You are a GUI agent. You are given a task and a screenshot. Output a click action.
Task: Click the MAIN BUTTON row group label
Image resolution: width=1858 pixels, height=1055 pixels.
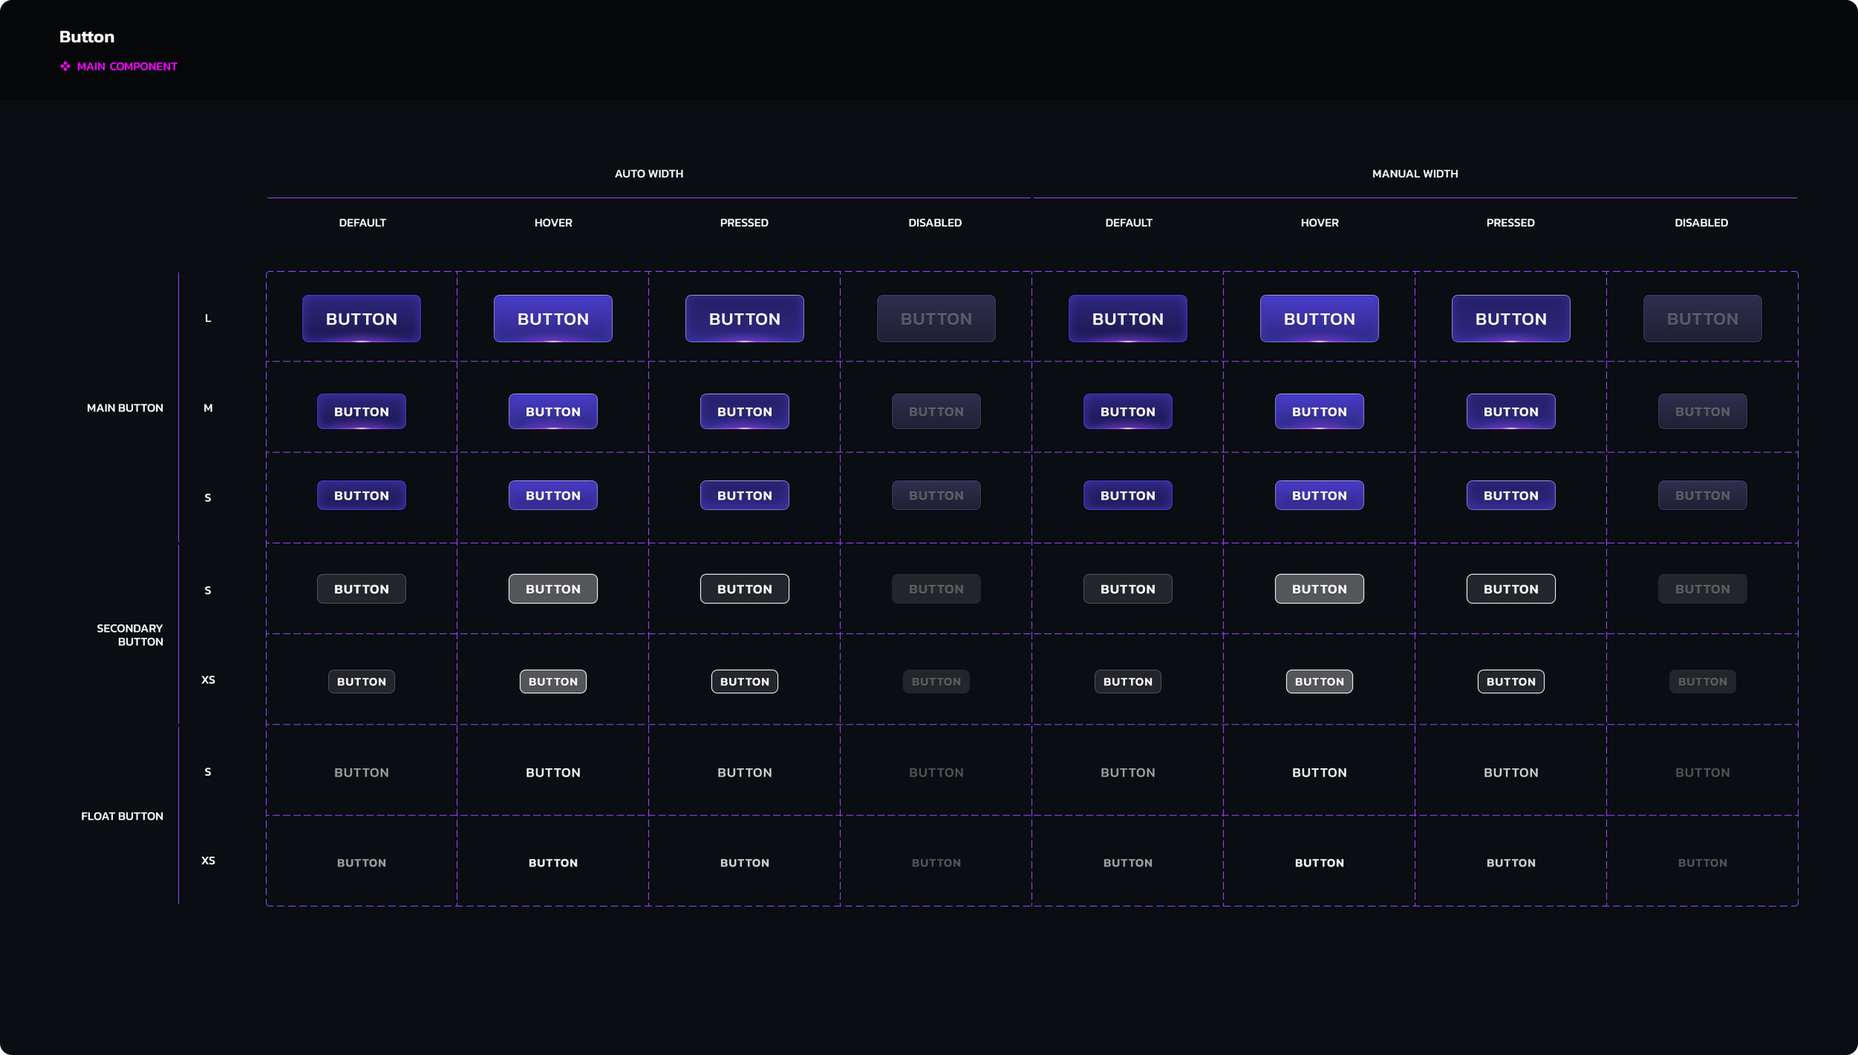(x=125, y=408)
